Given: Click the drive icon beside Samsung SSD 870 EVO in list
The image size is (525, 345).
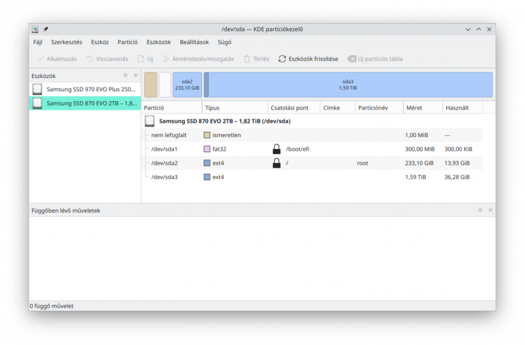Looking at the screenshot, I should (x=37, y=104).
